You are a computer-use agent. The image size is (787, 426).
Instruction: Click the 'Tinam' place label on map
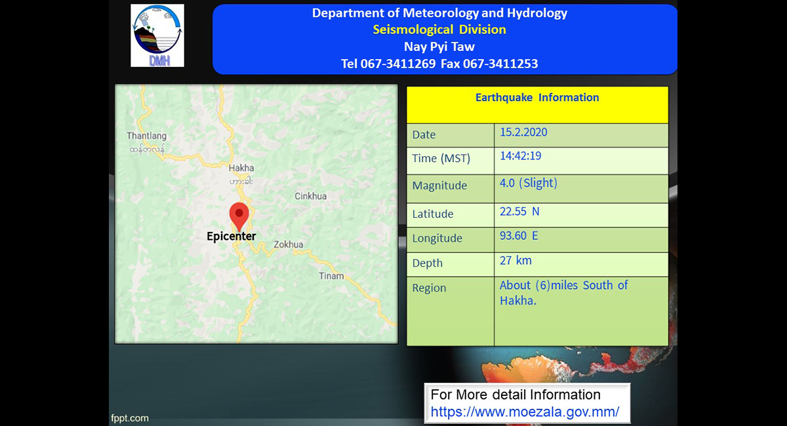[331, 276]
